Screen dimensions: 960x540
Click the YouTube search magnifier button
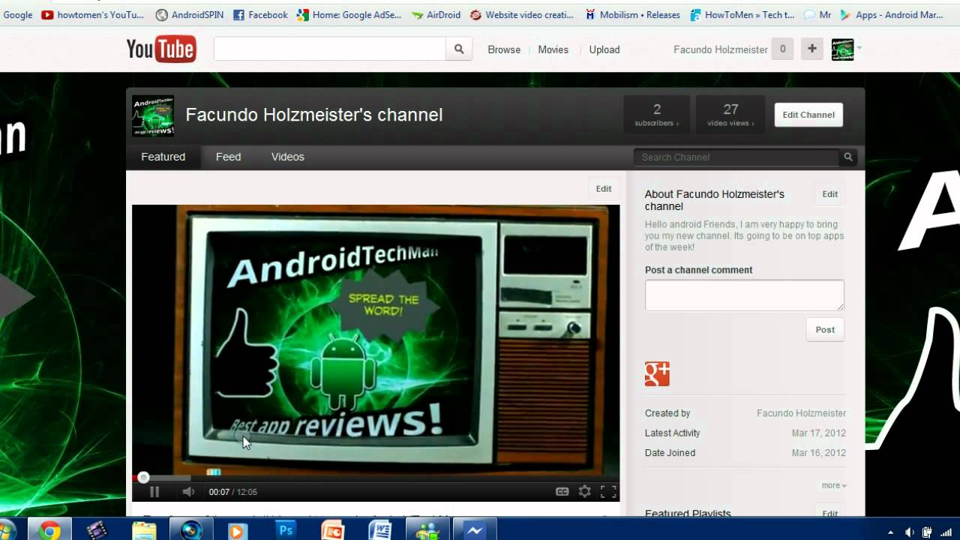[459, 49]
